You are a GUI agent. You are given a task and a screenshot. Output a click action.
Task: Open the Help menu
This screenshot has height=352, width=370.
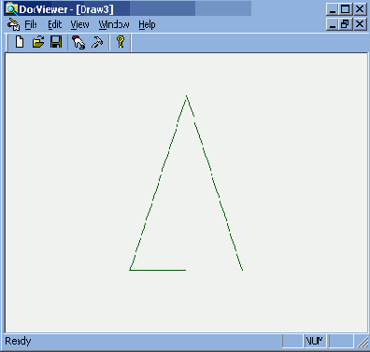click(x=147, y=25)
